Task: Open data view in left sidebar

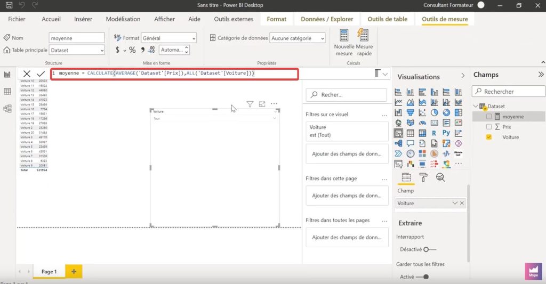Action: click(7, 92)
